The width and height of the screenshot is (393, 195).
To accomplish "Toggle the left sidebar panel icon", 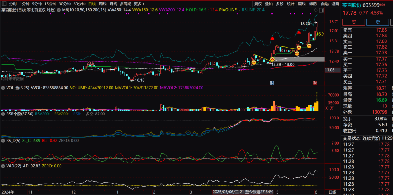I will [4, 4].
